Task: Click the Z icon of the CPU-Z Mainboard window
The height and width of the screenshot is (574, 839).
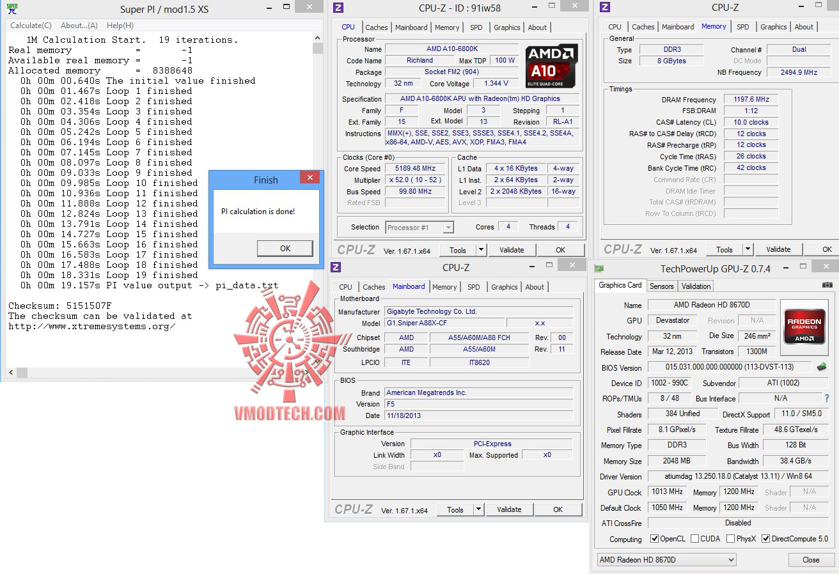Action: (x=336, y=267)
